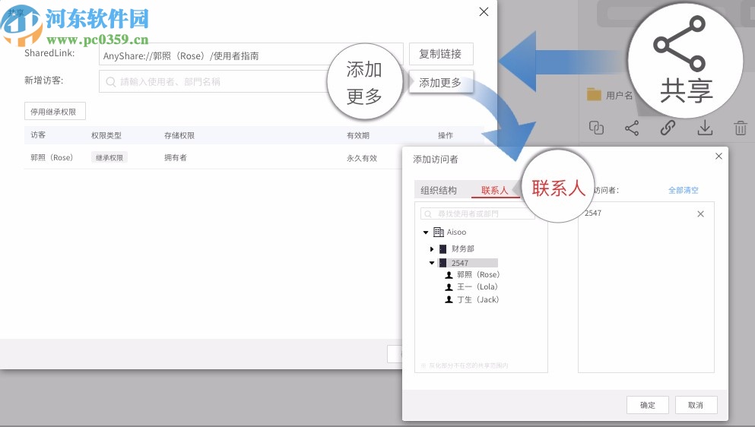This screenshot has height=427, width=755.
Task: Select 王一 (Lola) in contact tree
Action: click(477, 286)
